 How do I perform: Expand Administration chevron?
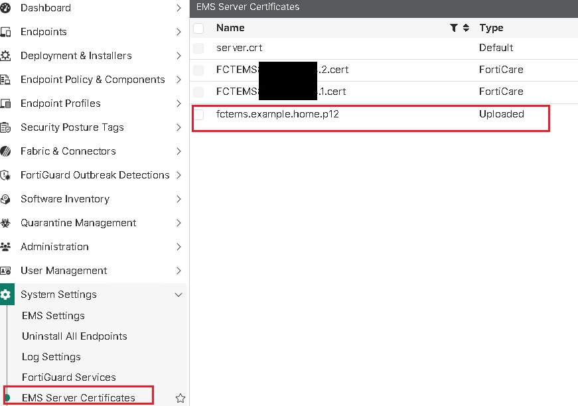point(179,247)
